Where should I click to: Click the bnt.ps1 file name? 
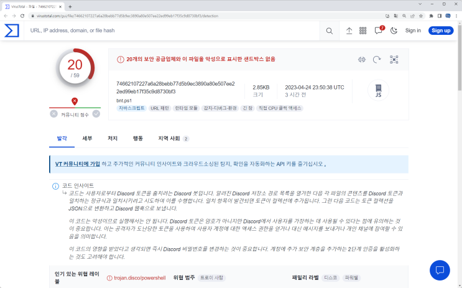point(124,101)
